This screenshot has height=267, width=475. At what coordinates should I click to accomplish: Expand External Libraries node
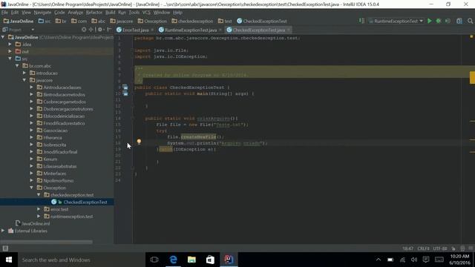click(x=3, y=231)
